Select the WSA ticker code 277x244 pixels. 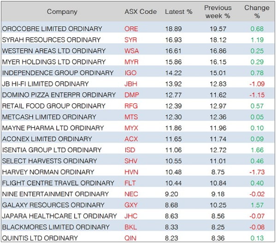coord(131,51)
